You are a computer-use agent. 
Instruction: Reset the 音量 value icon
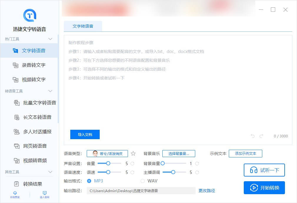pyautogui.click(x=132, y=163)
